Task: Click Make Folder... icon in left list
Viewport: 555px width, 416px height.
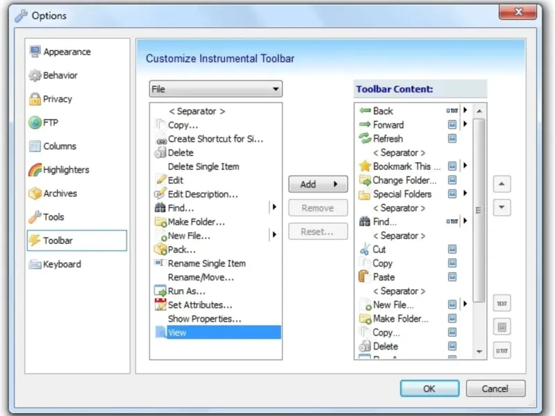Action: (x=161, y=222)
